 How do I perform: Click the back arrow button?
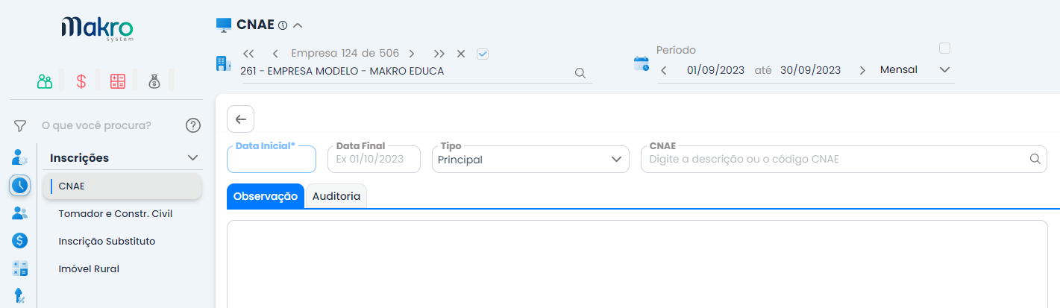pyautogui.click(x=240, y=119)
